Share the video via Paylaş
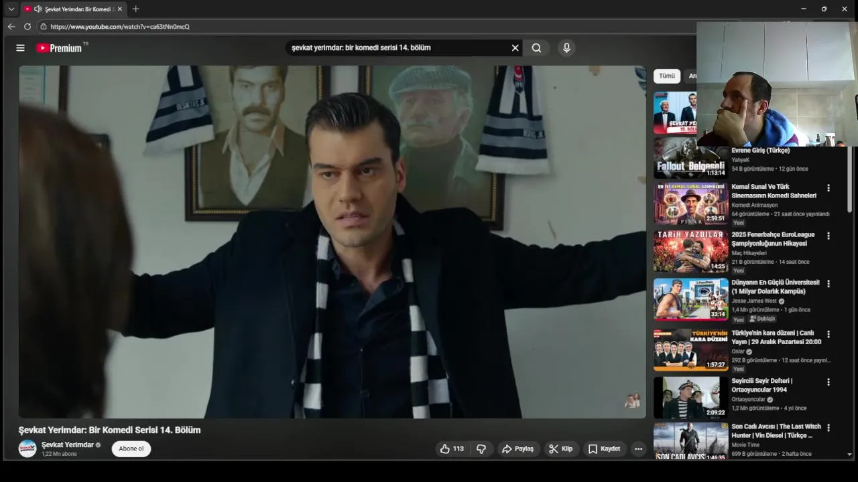This screenshot has width=858, height=482. pyautogui.click(x=518, y=449)
